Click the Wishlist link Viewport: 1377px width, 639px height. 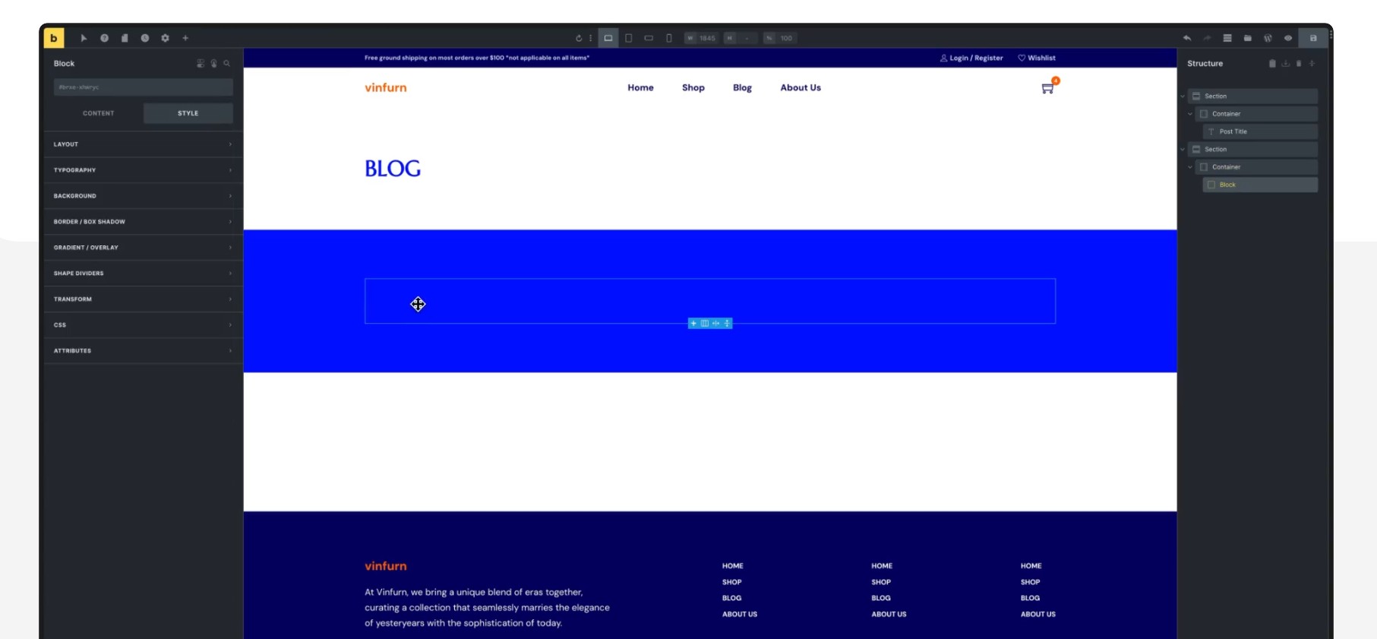[1037, 58]
